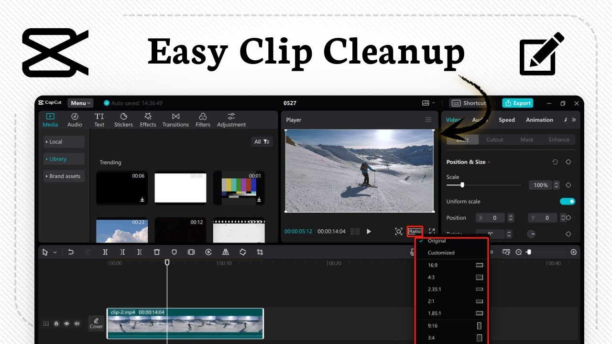The width and height of the screenshot is (612, 344).
Task: Click the Ratio button
Action: [415, 231]
